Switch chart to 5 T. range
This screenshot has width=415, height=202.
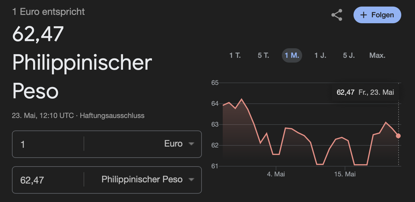pyautogui.click(x=263, y=55)
